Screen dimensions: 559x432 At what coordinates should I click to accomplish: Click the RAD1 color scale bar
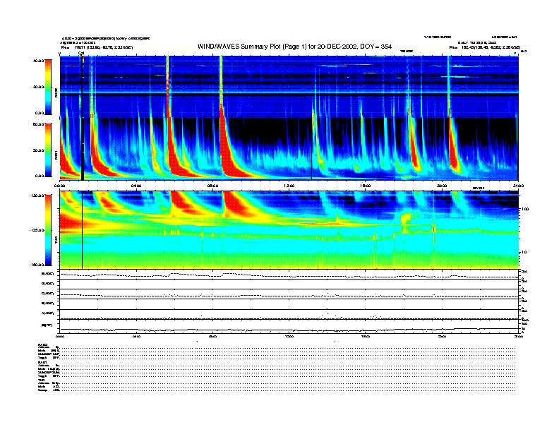48,150
